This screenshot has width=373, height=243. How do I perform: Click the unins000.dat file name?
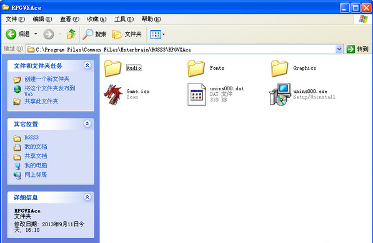point(227,88)
